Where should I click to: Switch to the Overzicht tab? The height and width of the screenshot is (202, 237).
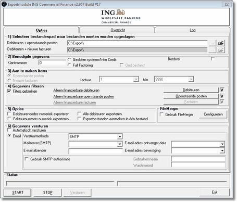point(118,30)
